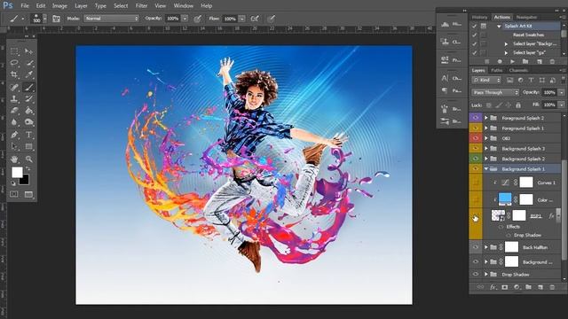This screenshot has height=319, width=568.
Task: Select the Sponge tool
Action: coord(28,122)
